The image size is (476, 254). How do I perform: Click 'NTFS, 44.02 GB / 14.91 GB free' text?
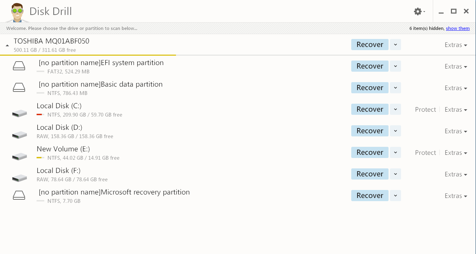84,158
